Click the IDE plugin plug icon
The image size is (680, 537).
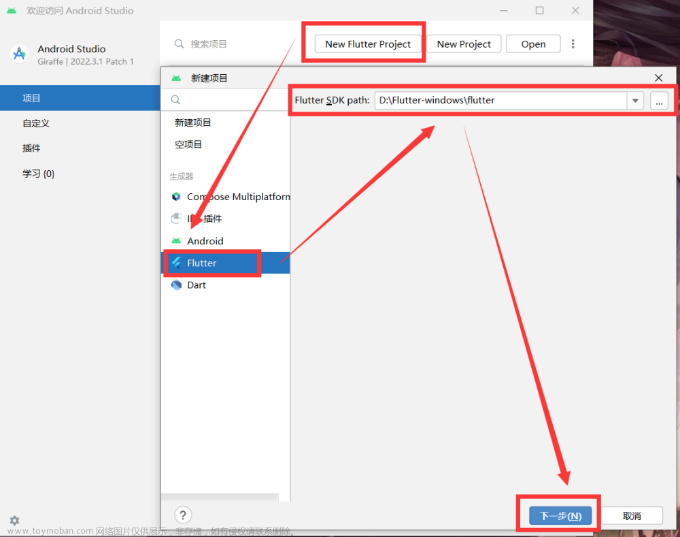tap(176, 218)
